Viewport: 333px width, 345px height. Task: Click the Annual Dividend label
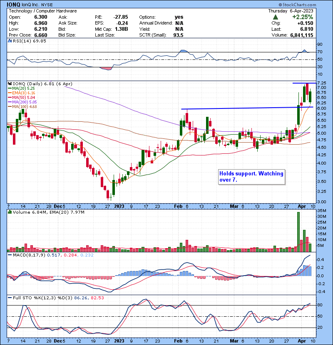pyautogui.click(x=156, y=23)
